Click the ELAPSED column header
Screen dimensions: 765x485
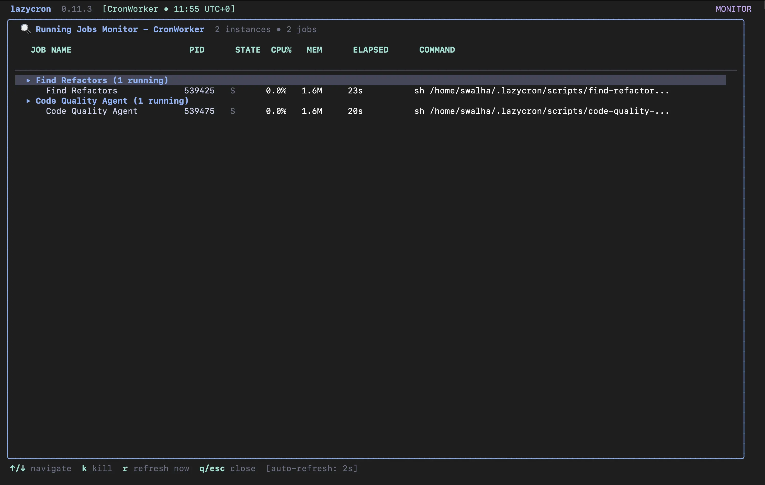pos(370,50)
